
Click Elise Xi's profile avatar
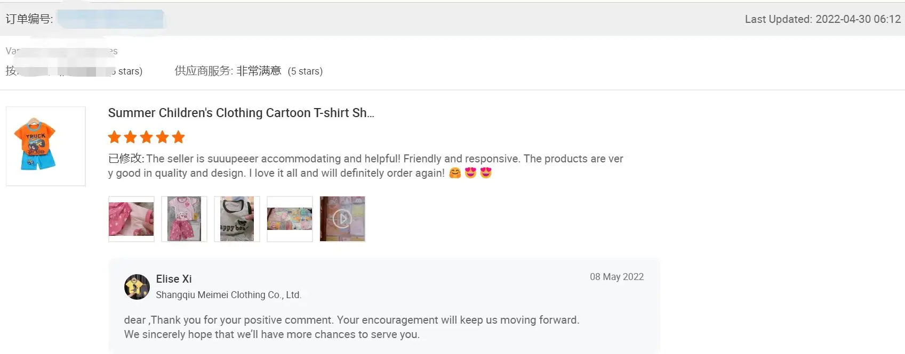(x=137, y=287)
